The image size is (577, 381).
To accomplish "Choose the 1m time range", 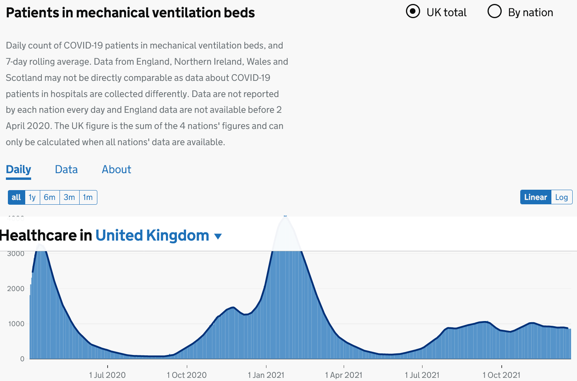I will (88, 197).
